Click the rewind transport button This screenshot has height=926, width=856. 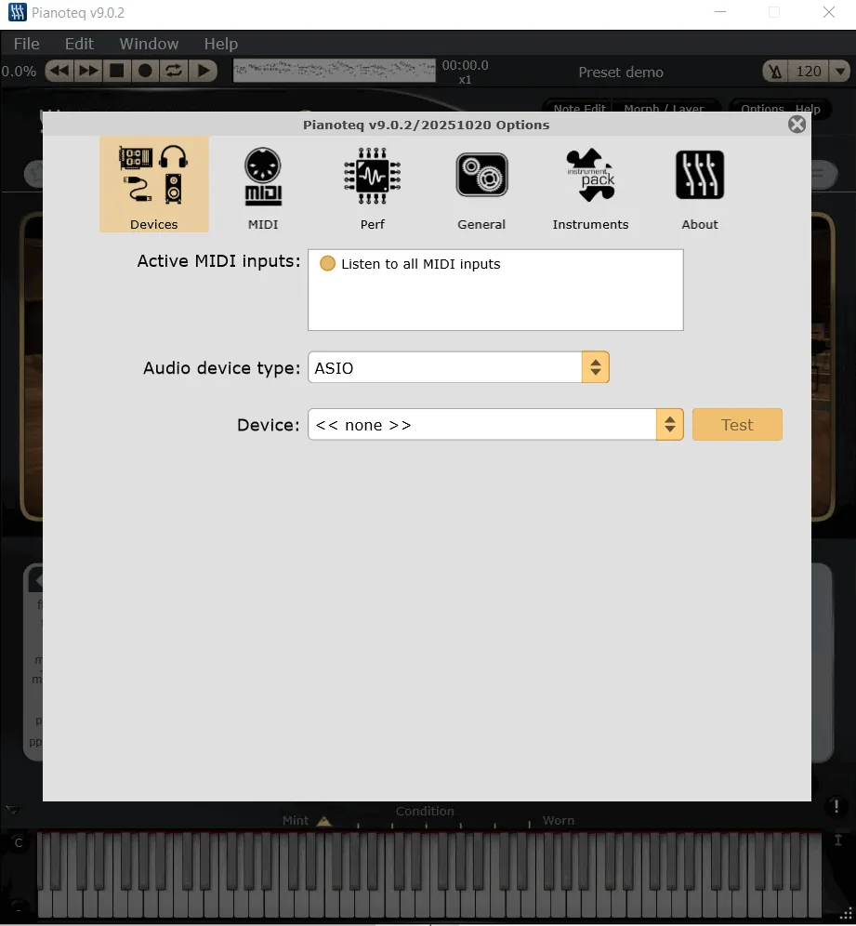pyautogui.click(x=59, y=71)
